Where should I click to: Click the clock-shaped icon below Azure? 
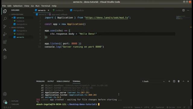coord(5,57)
